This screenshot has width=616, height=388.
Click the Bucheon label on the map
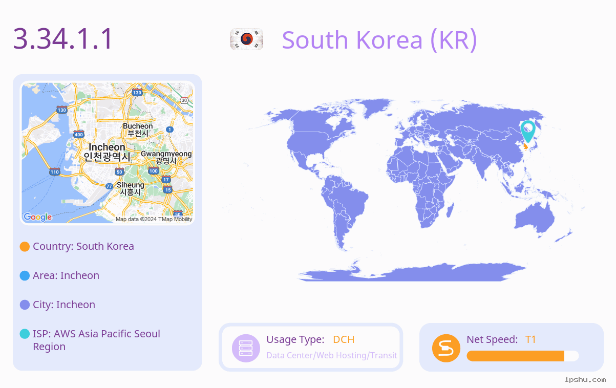pyautogui.click(x=138, y=130)
